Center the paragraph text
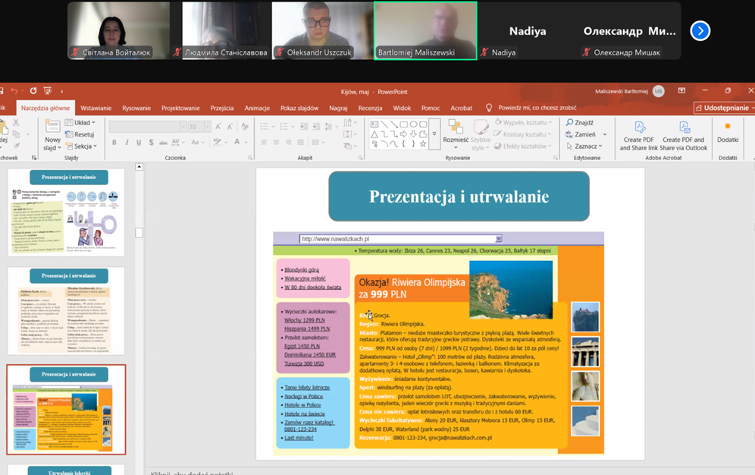 point(276,142)
